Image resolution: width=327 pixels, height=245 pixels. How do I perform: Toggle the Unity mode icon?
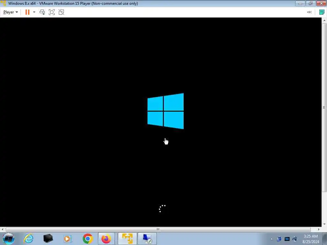coord(61,12)
